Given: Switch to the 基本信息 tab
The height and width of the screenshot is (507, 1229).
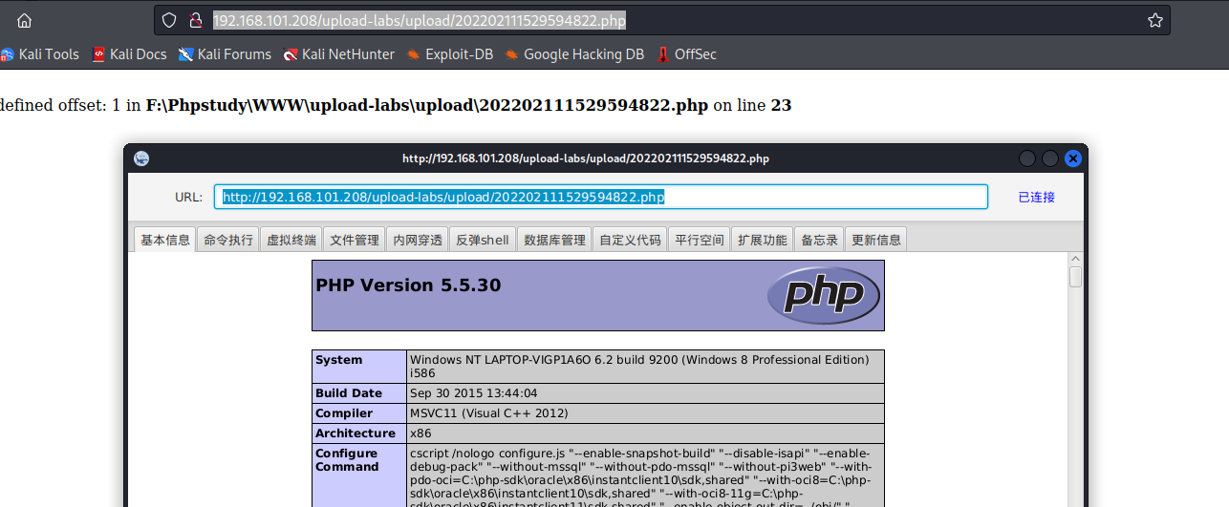Looking at the screenshot, I should point(165,240).
